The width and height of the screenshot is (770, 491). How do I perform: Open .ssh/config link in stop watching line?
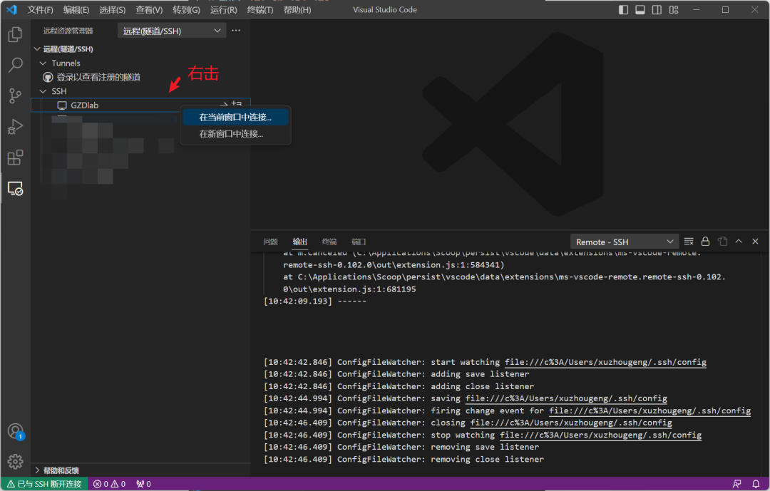[600, 435]
